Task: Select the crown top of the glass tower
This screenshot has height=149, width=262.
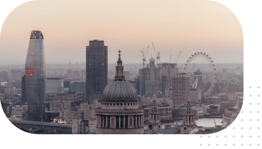Action: tap(37, 34)
